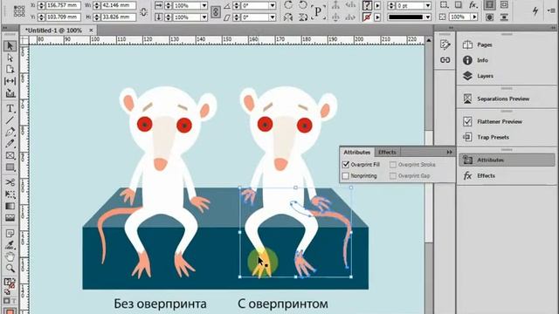Open shear angle dropdown
The height and width of the screenshot is (314, 559).
click(273, 17)
